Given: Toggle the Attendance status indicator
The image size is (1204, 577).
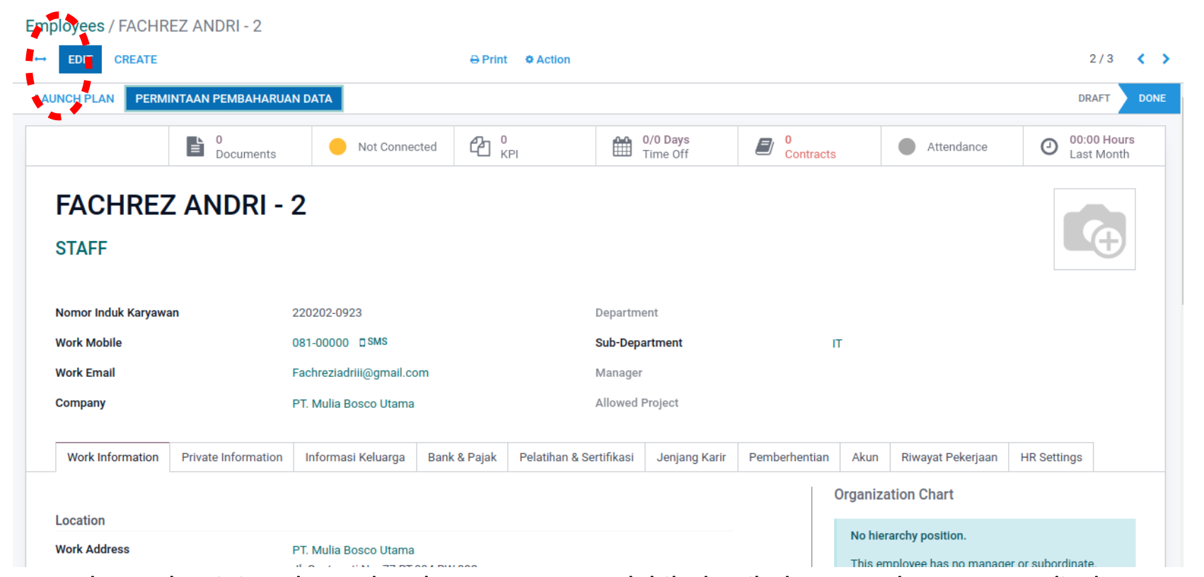Looking at the screenshot, I should tap(907, 146).
